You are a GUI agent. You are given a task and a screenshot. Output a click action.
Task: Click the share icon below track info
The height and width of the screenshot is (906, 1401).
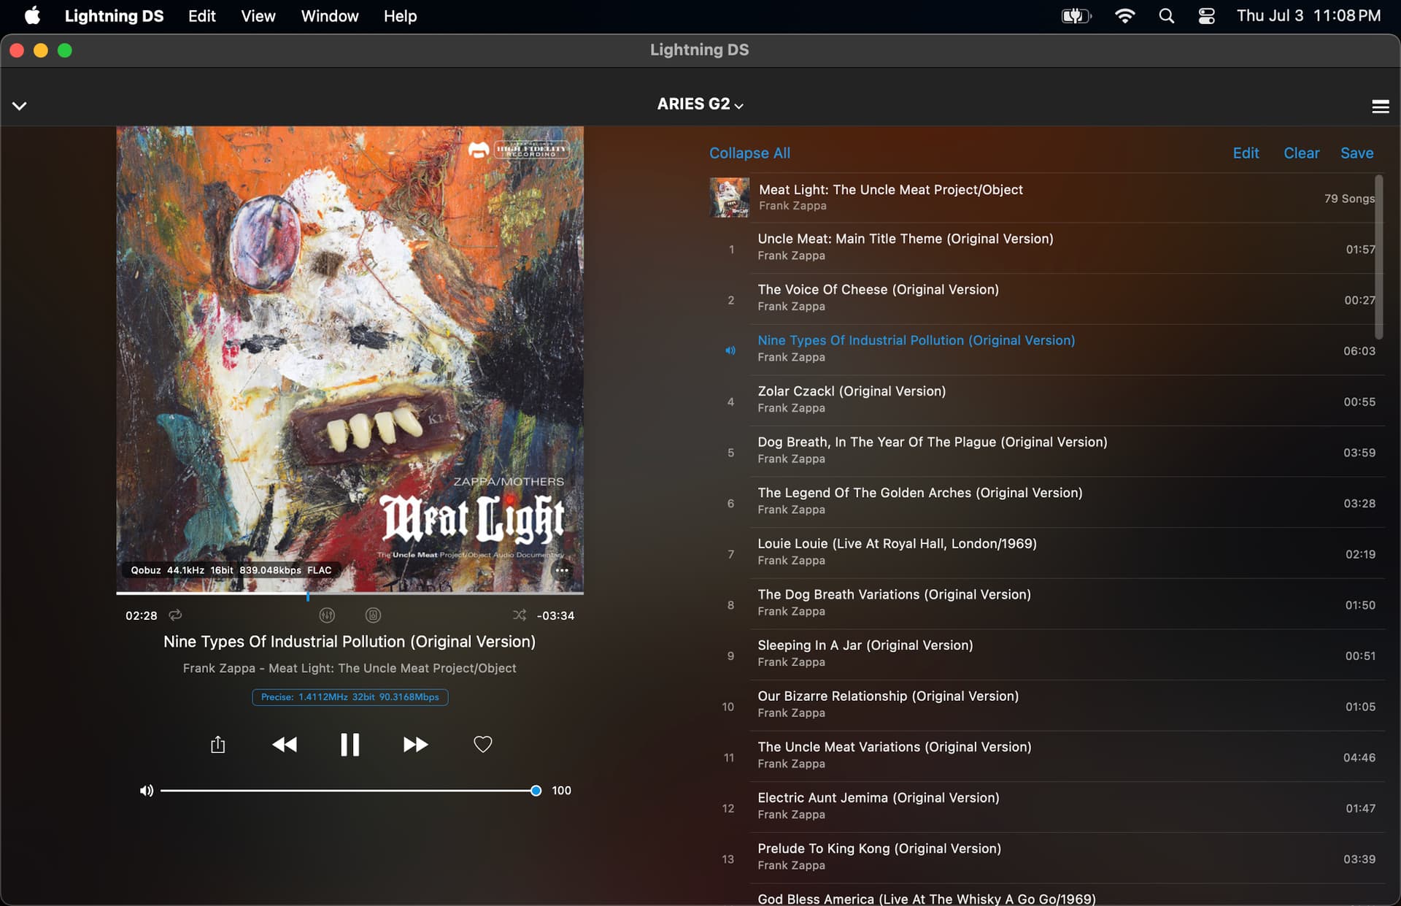tap(217, 745)
